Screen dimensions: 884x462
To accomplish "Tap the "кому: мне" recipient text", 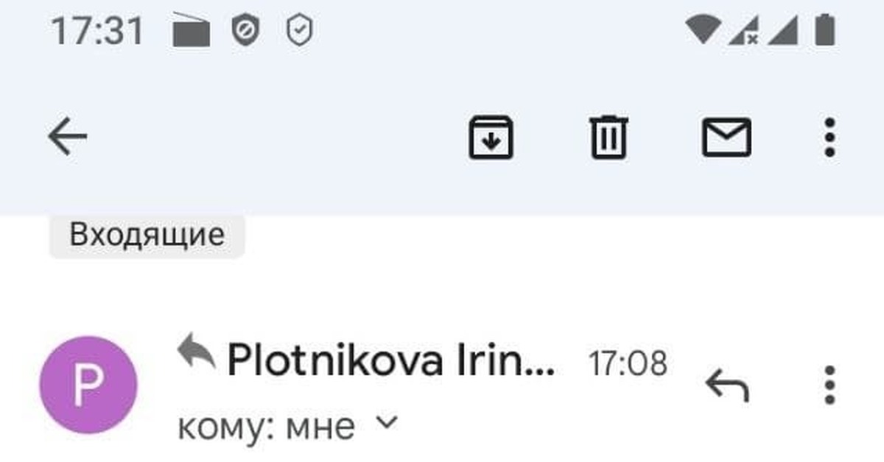I will pyautogui.click(x=266, y=426).
